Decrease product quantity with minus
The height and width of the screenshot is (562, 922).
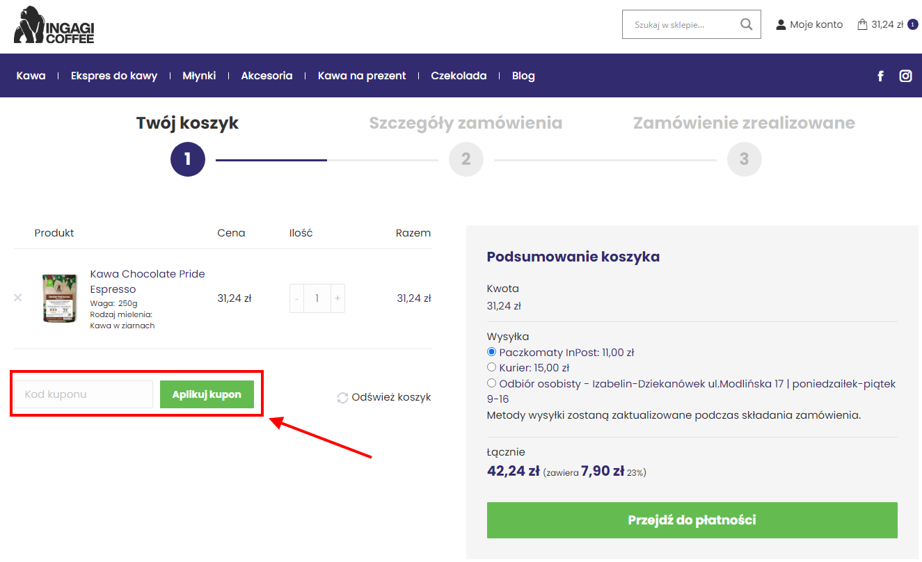pos(296,298)
